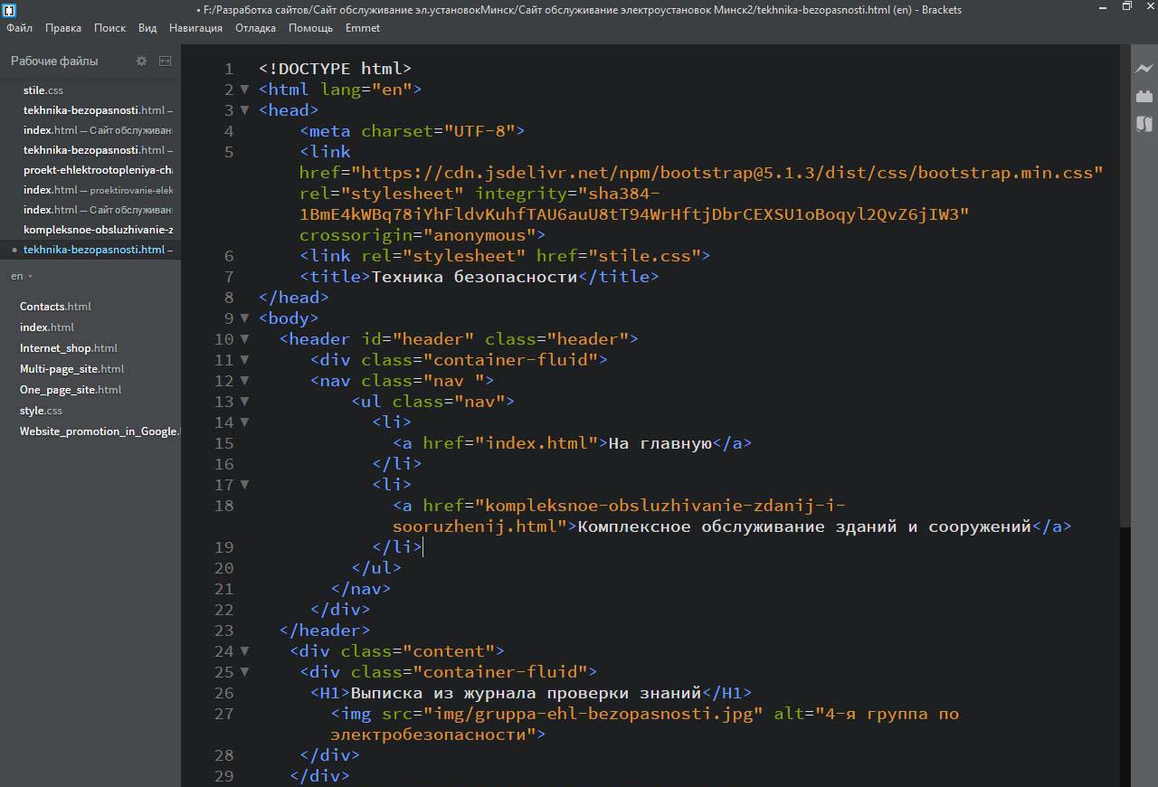Fold the header element on line 10
Image resolution: width=1158 pixels, height=787 pixels.
tap(244, 338)
